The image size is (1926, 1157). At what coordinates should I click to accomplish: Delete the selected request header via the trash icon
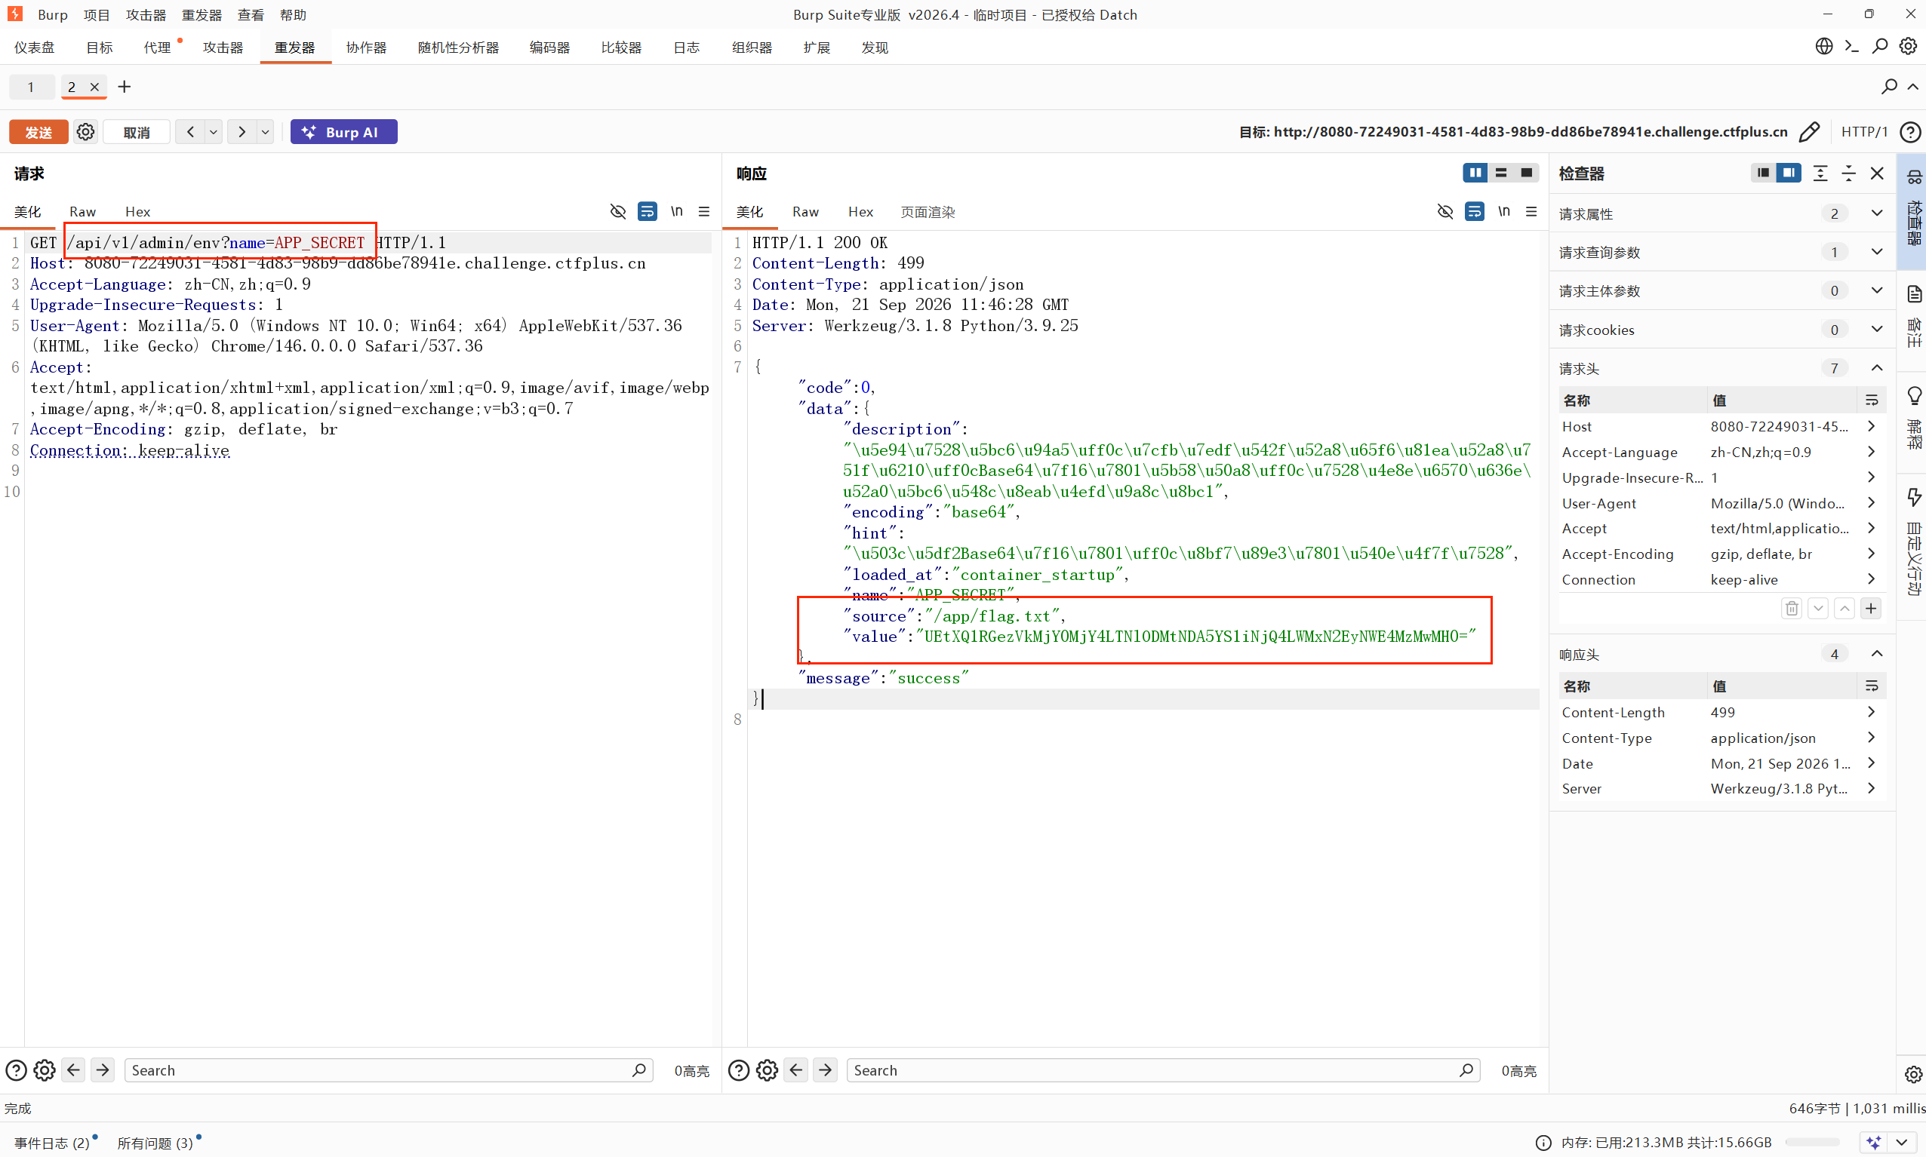pyautogui.click(x=1792, y=608)
